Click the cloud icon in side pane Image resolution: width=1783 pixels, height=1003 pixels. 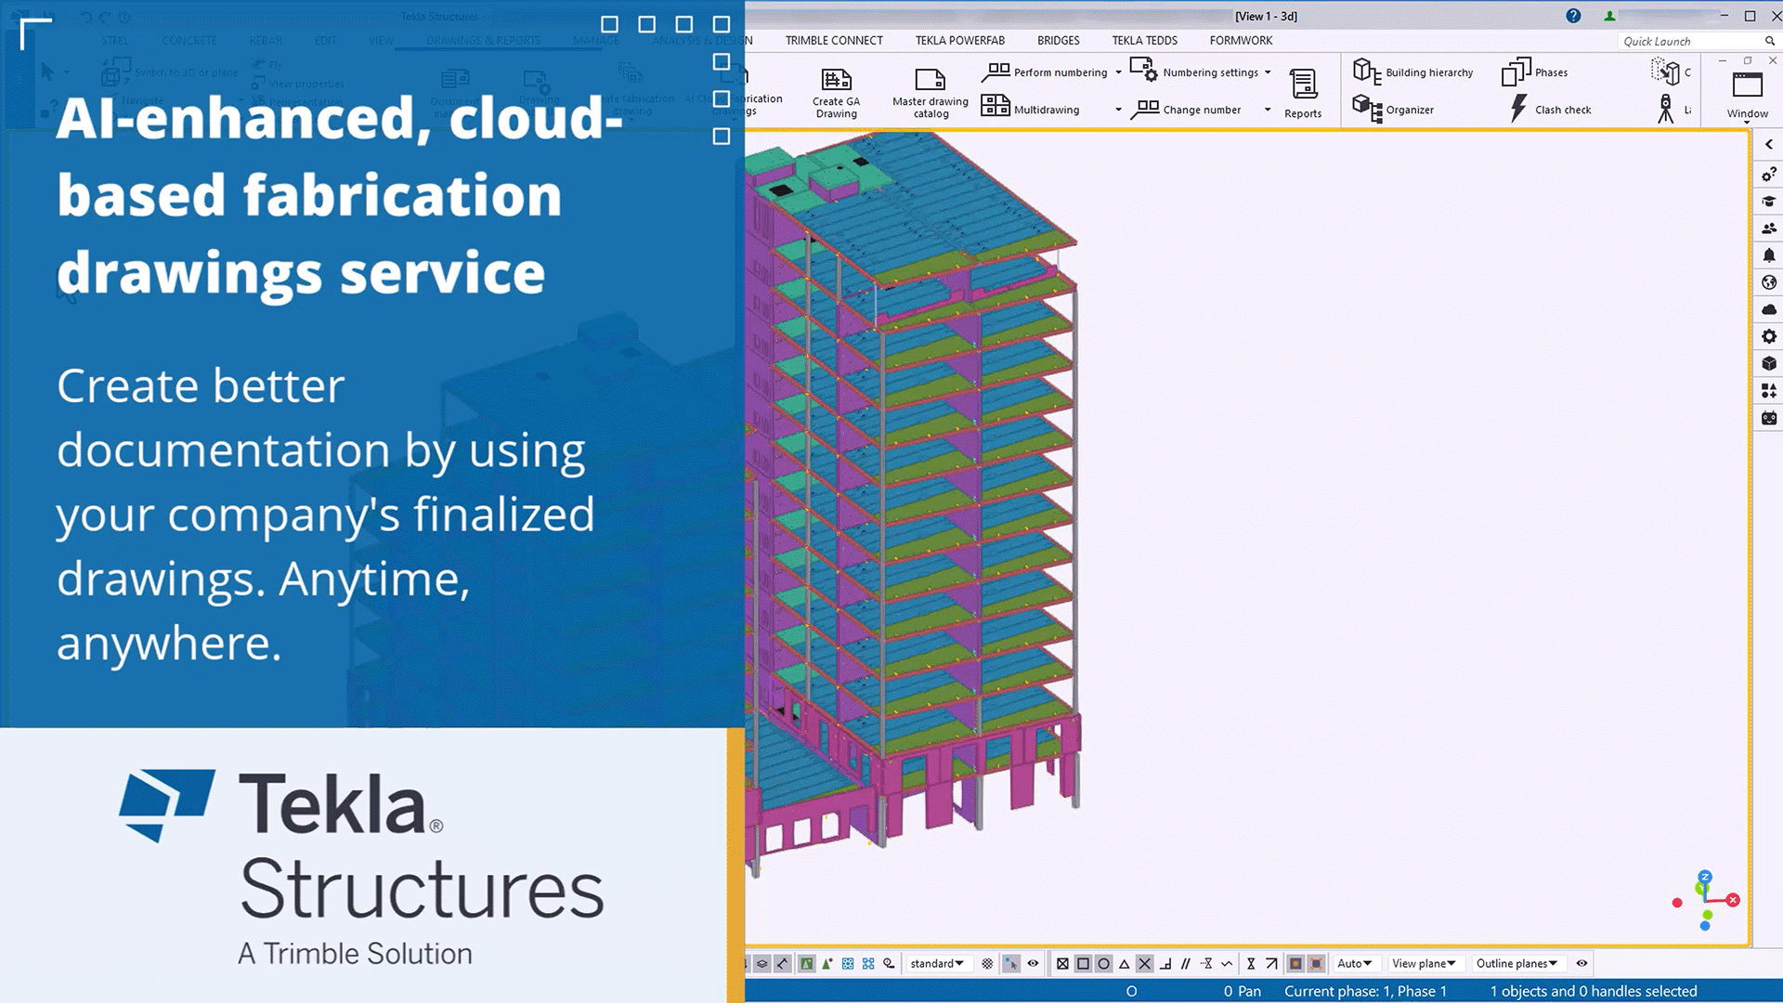click(x=1769, y=309)
